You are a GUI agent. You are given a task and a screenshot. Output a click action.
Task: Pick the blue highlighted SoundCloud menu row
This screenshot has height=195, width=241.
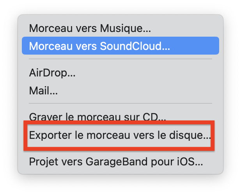coord(120,46)
